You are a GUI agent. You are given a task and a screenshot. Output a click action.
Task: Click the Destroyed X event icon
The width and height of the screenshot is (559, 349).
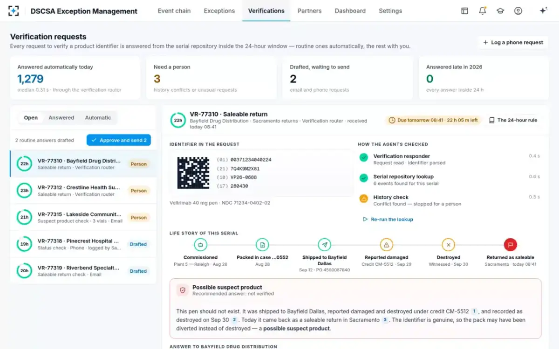448,244
